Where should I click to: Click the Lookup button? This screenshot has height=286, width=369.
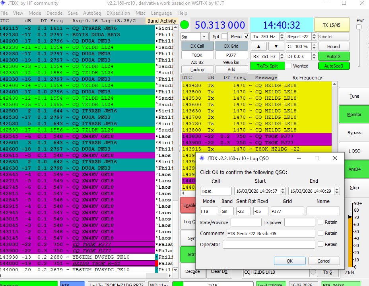tap(197, 70)
